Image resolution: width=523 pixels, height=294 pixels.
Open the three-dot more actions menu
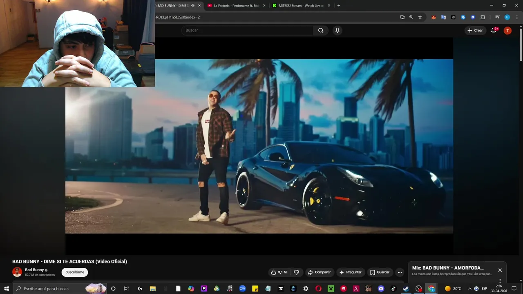[x=400, y=272]
